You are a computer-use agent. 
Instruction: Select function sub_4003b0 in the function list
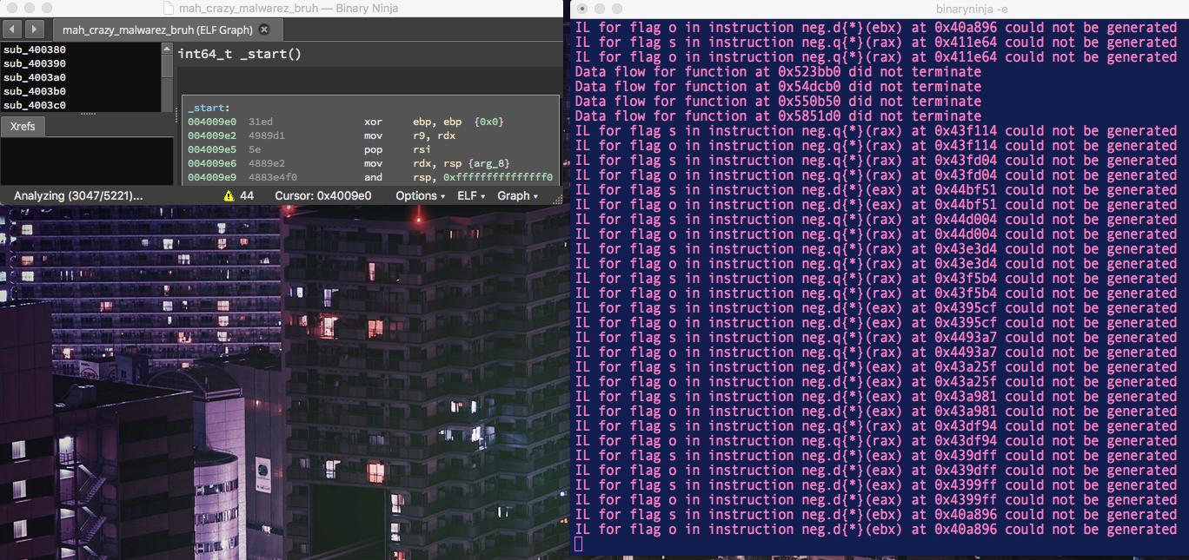pos(35,91)
